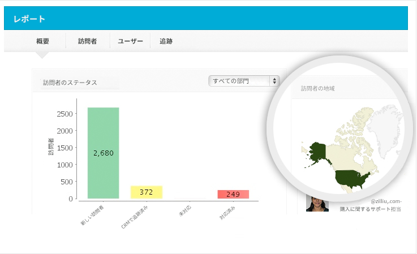Viewport: 417px width, 254px height.
Task: Click the 訪問者のステータス heading
Action: [70, 83]
